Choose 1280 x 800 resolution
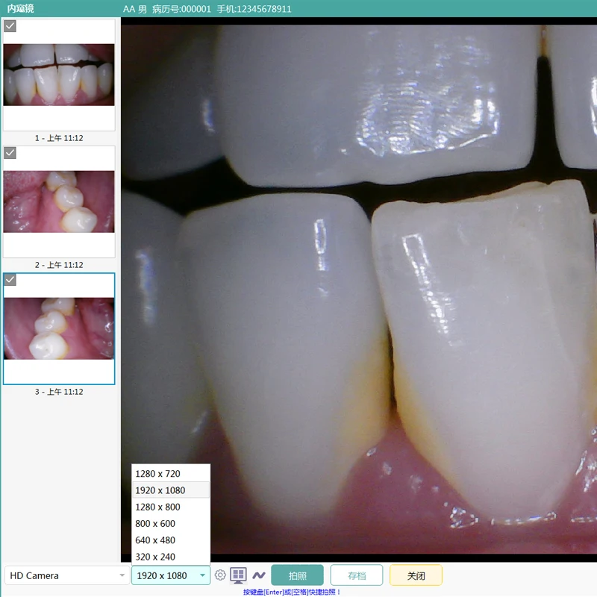The width and height of the screenshot is (597, 597). (x=171, y=507)
